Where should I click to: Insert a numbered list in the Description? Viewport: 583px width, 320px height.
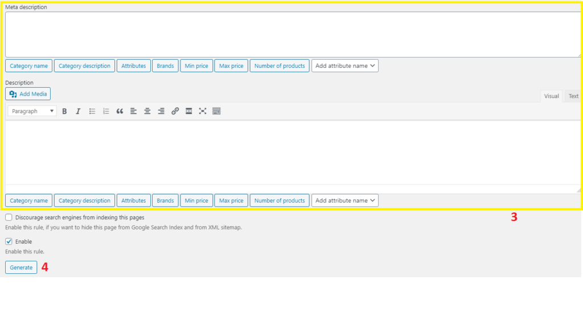coord(106,111)
